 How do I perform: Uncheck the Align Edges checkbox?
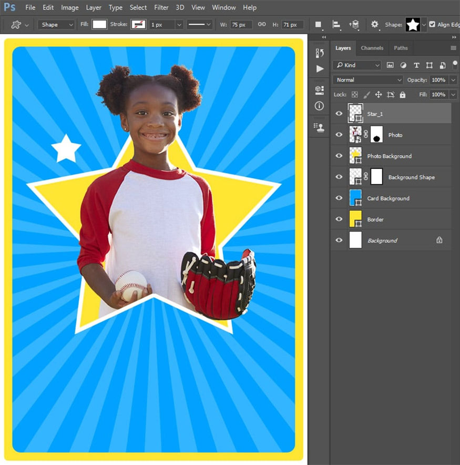coord(432,24)
